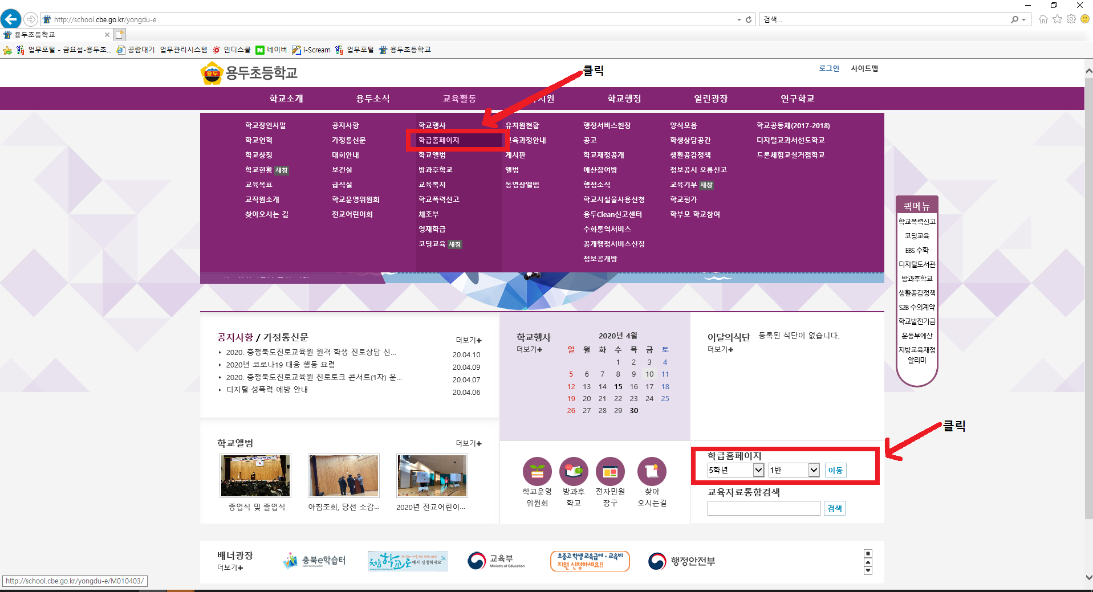This screenshot has width=1093, height=592.
Task: Open the 2020년 전교어린이 album thumbnail
Action: click(432, 476)
